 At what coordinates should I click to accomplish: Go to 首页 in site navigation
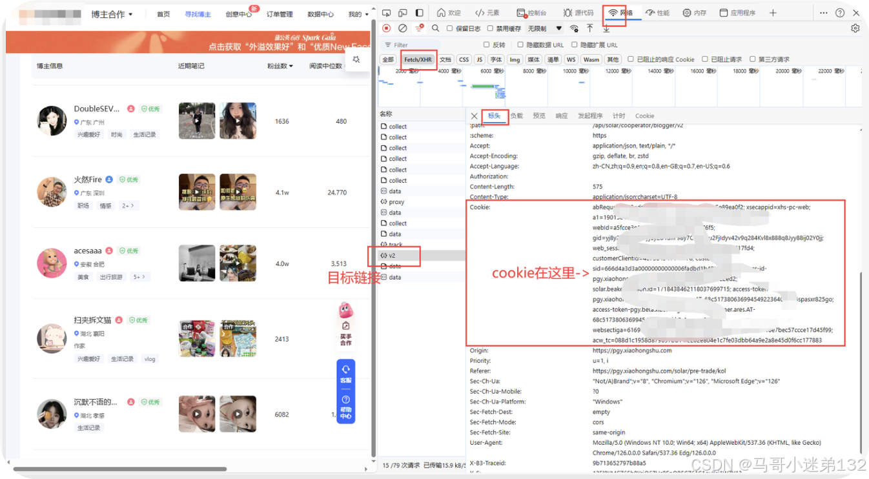click(x=163, y=14)
